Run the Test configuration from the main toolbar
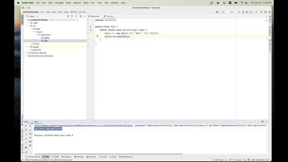The width and height of the screenshot is (288, 162). click(239, 12)
